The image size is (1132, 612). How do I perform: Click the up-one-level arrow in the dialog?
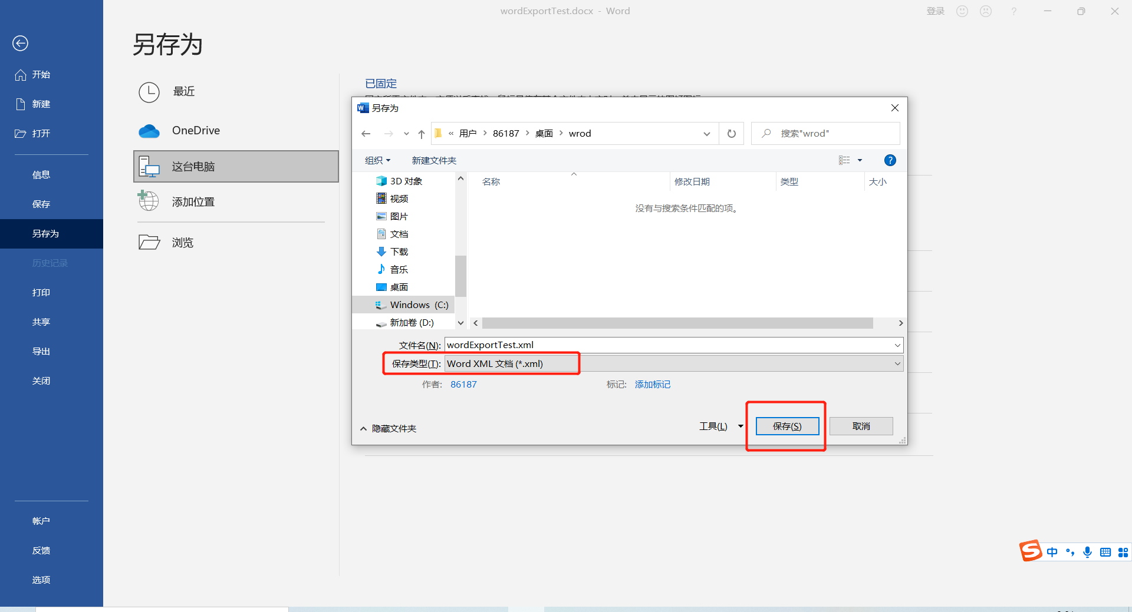pyautogui.click(x=421, y=133)
